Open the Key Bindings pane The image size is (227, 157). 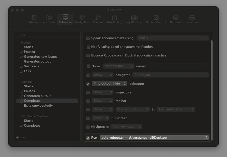(134, 19)
